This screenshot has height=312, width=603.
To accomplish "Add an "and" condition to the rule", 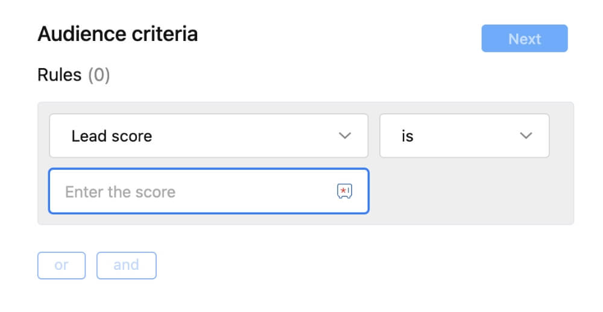I will point(126,265).
